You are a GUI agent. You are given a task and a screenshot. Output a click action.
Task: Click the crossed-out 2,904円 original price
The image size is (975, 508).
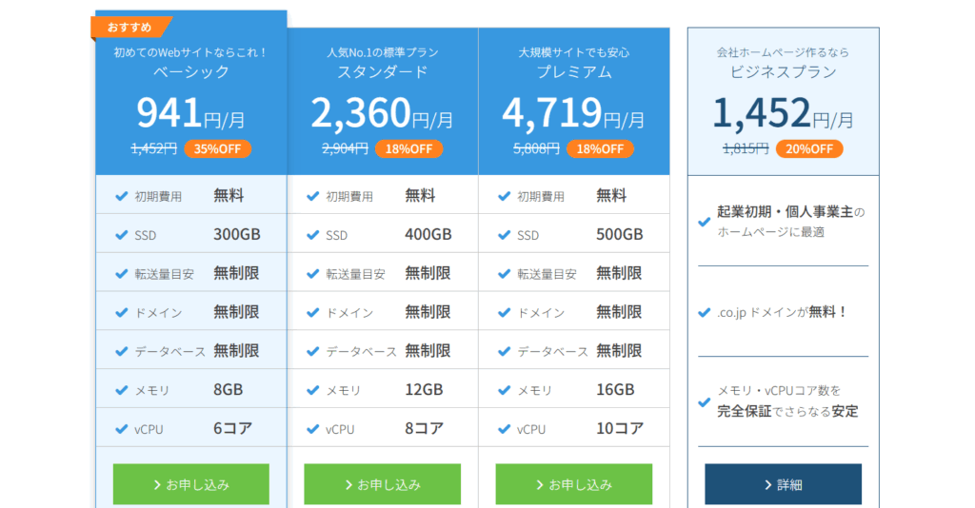tap(345, 148)
